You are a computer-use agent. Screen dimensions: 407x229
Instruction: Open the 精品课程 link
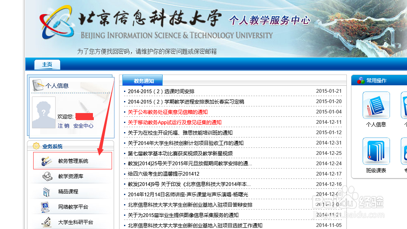pyautogui.click(x=68, y=192)
